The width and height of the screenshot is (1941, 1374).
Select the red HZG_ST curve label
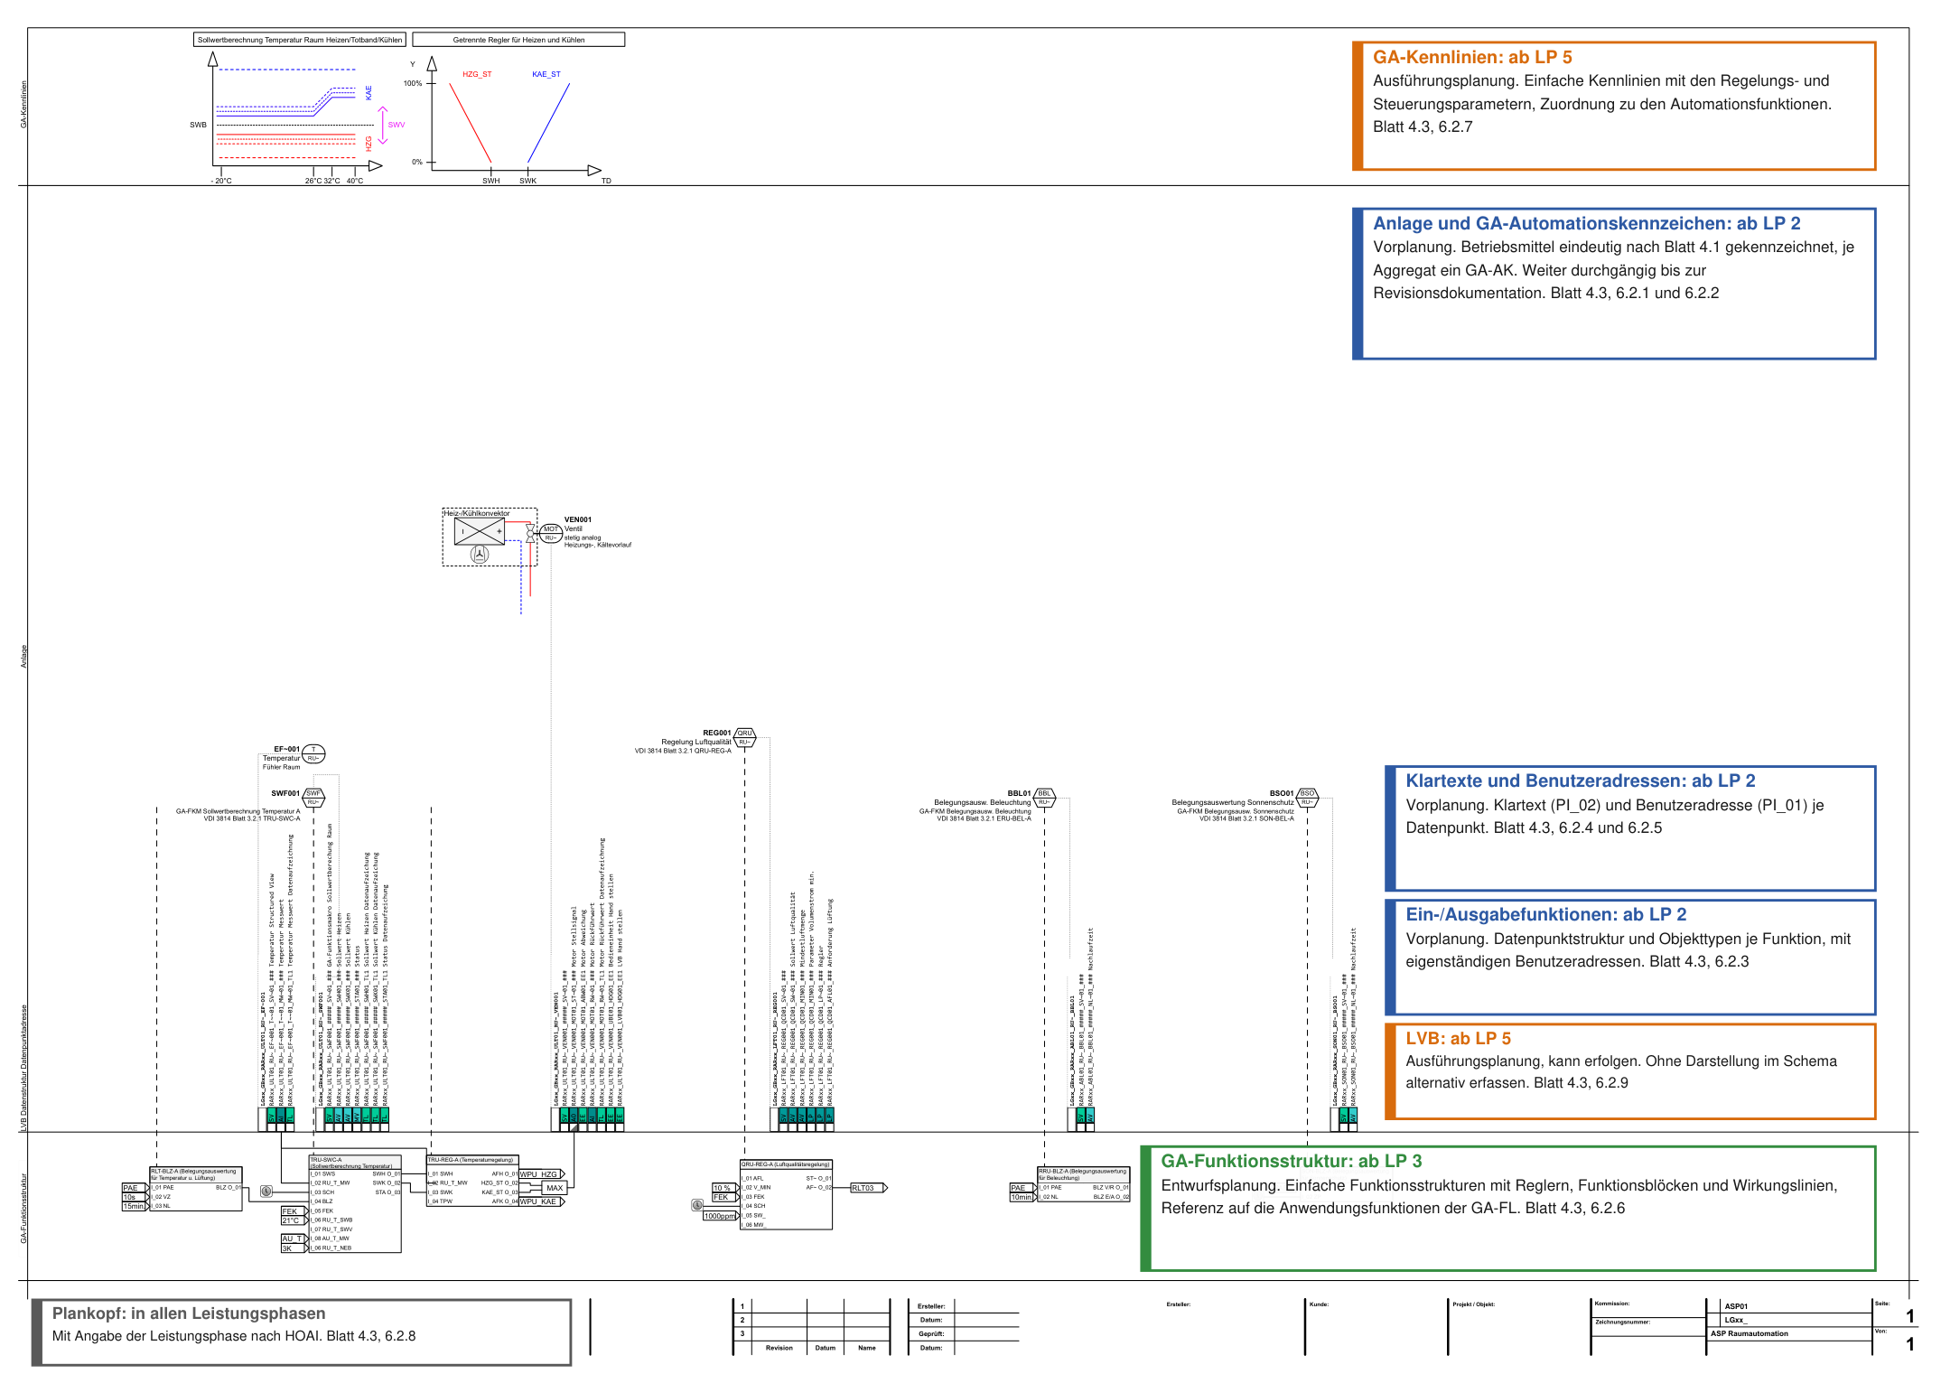[x=477, y=74]
